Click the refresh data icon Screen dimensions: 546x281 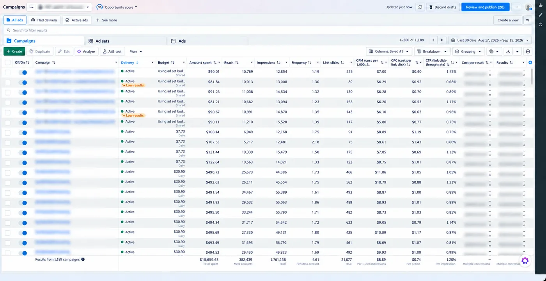click(x=420, y=7)
